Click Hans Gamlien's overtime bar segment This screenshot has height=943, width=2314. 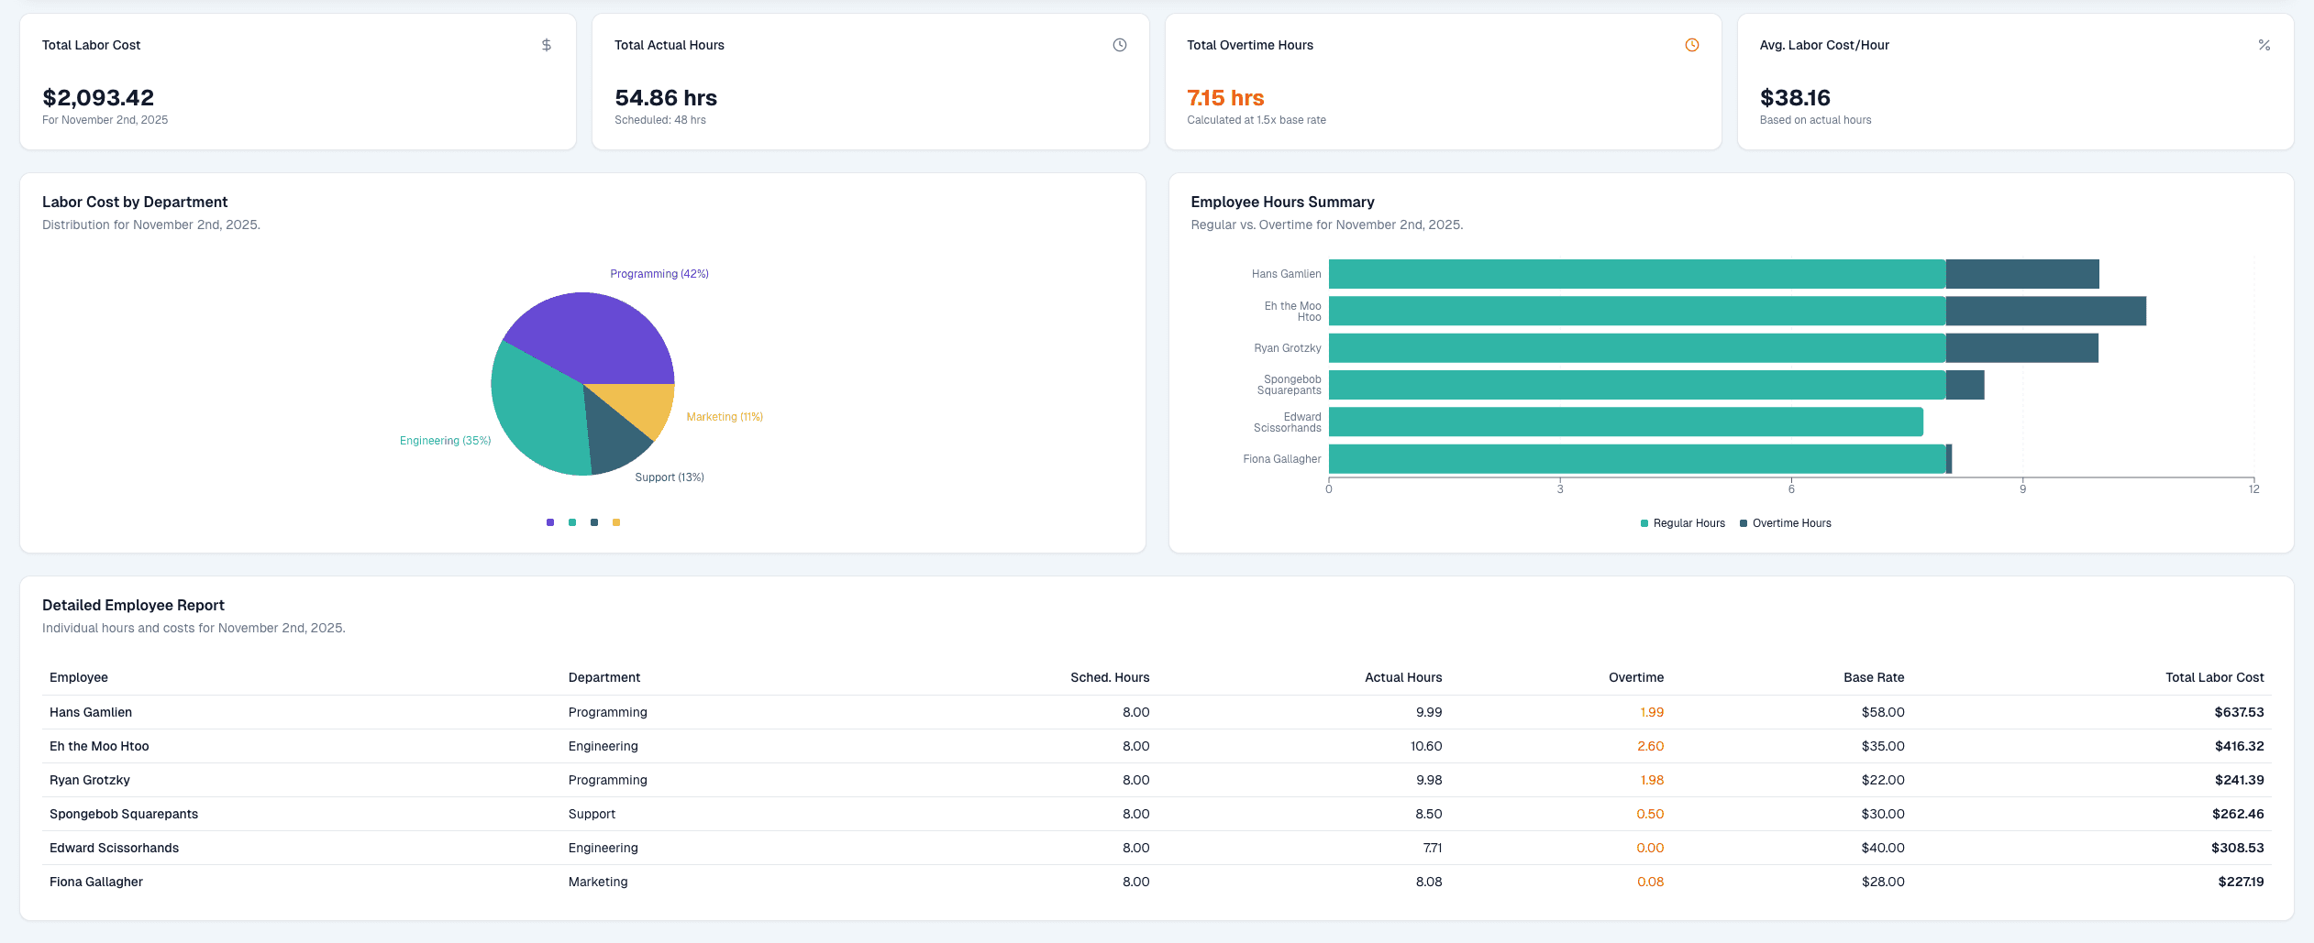pos(2021,274)
